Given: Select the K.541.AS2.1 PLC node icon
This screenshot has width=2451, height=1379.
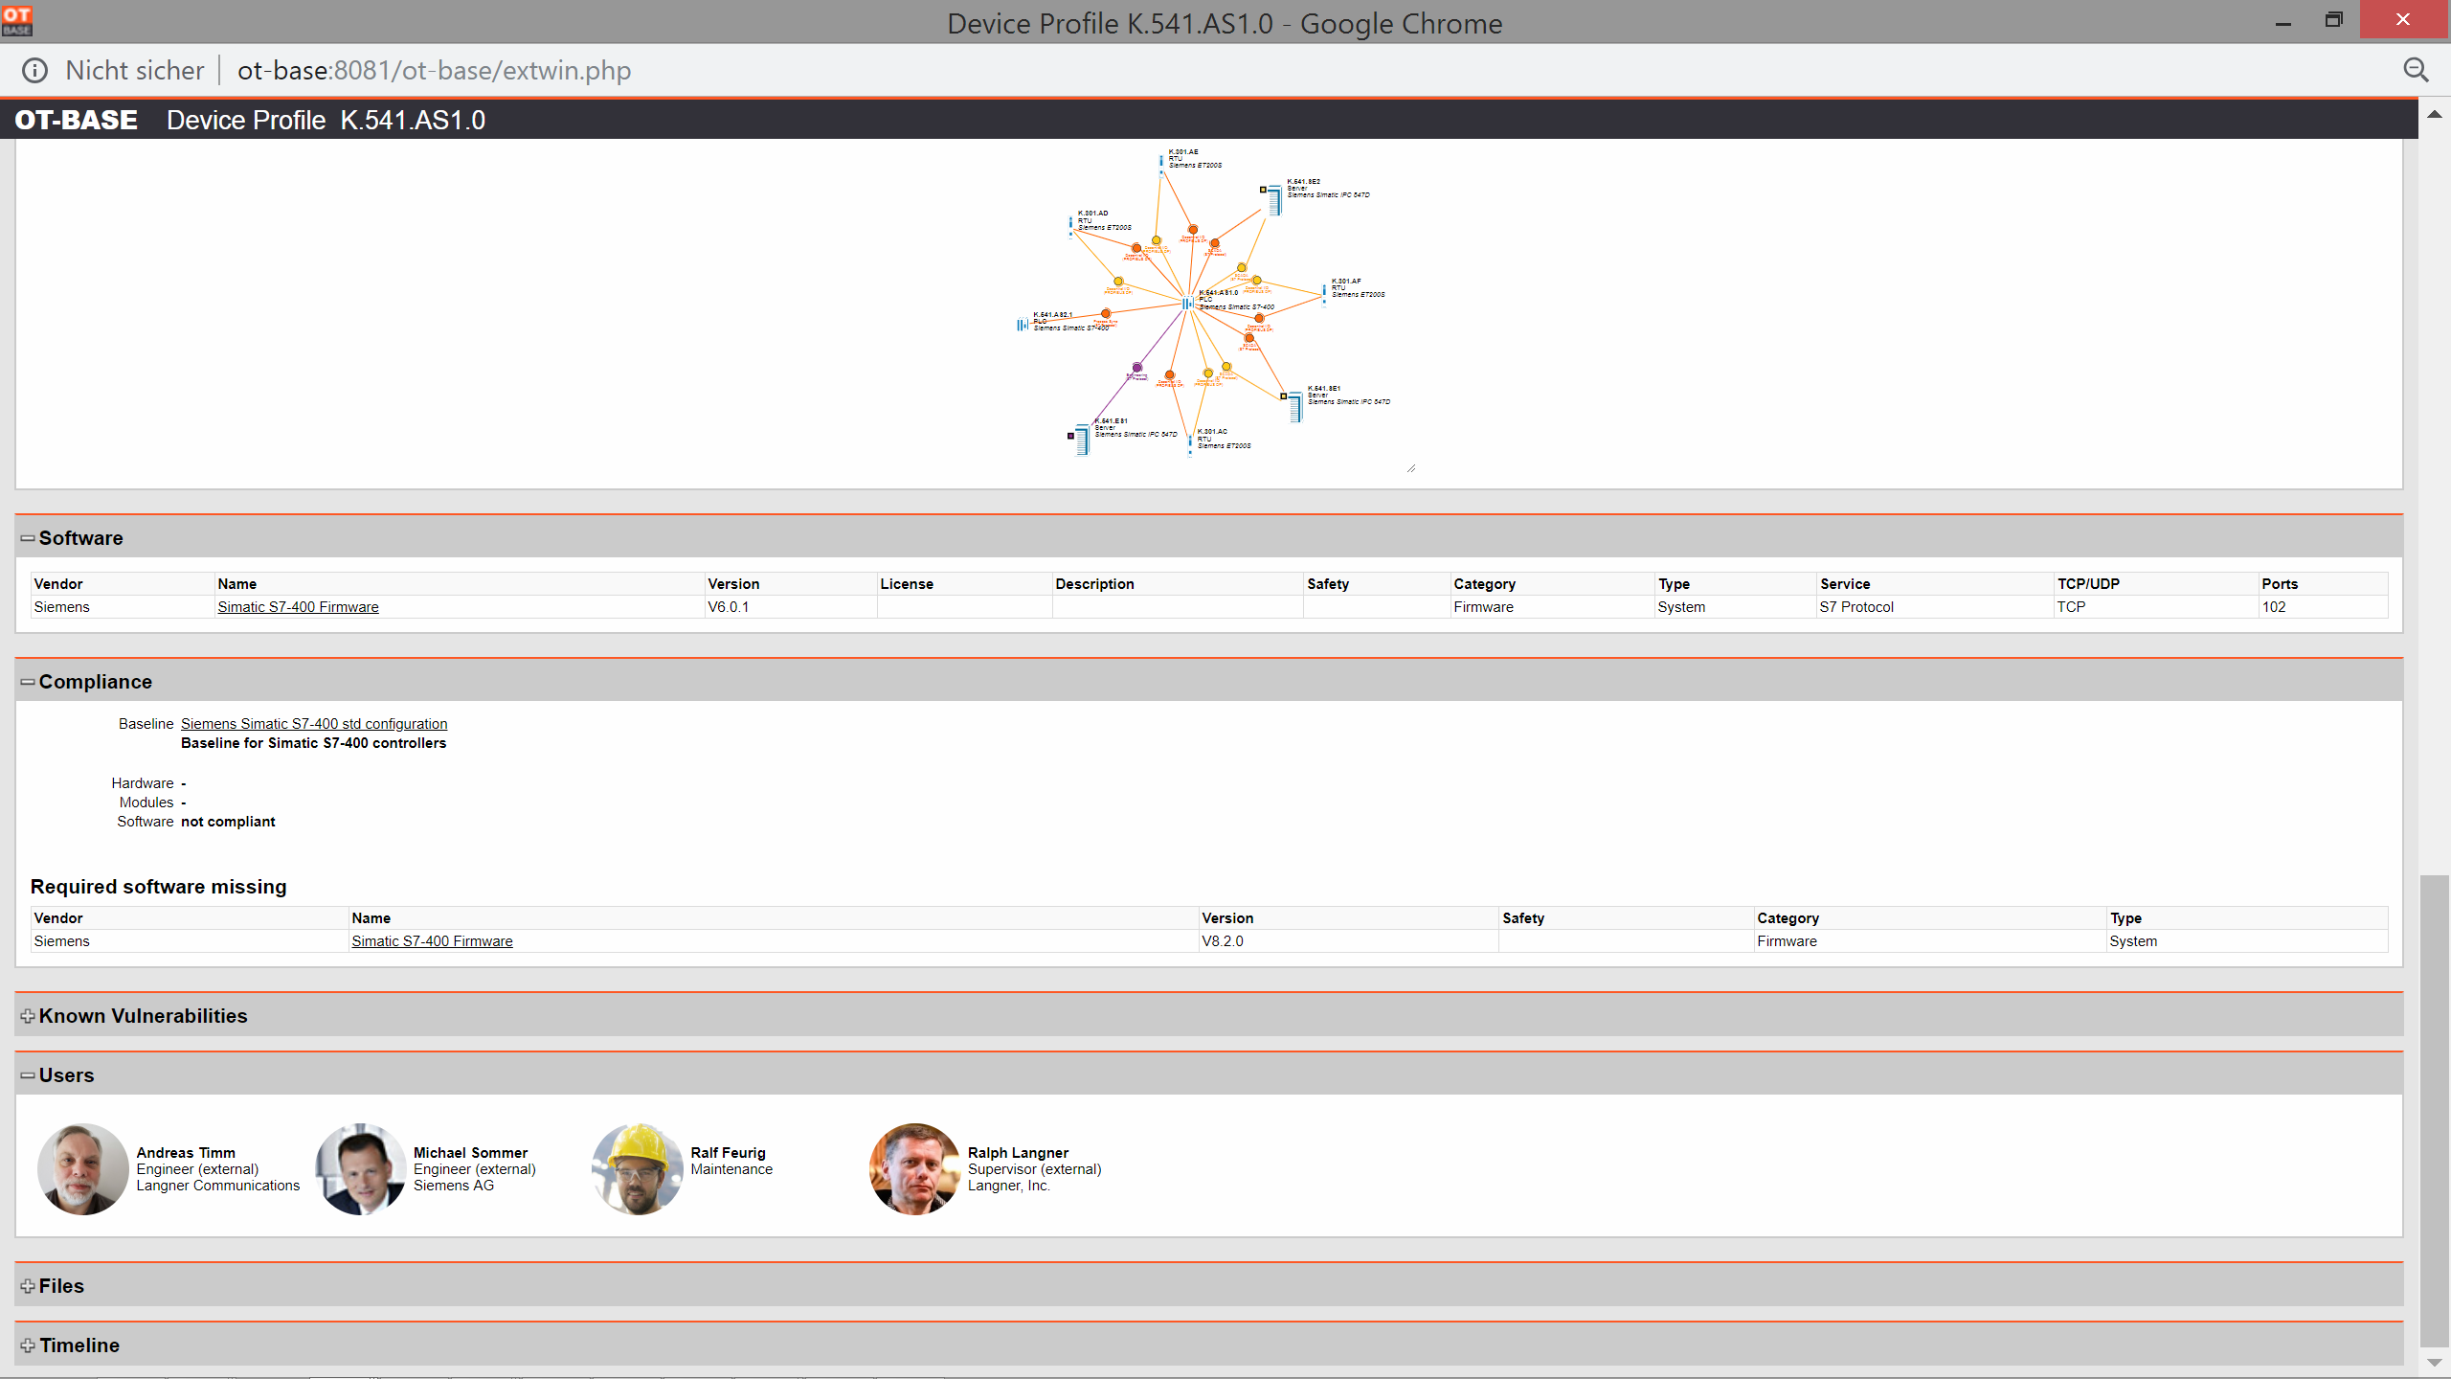Looking at the screenshot, I should tap(1022, 326).
